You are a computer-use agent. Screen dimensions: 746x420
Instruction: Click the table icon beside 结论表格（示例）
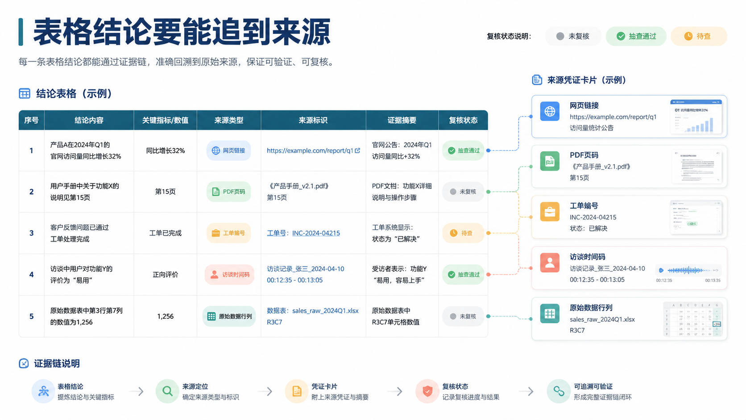click(25, 93)
